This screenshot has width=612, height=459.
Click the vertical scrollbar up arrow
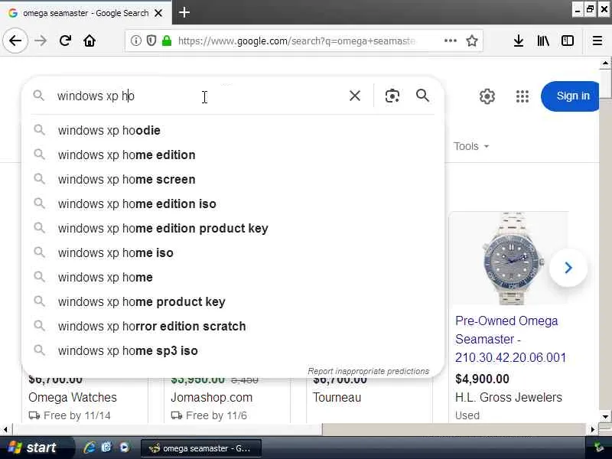(605, 63)
